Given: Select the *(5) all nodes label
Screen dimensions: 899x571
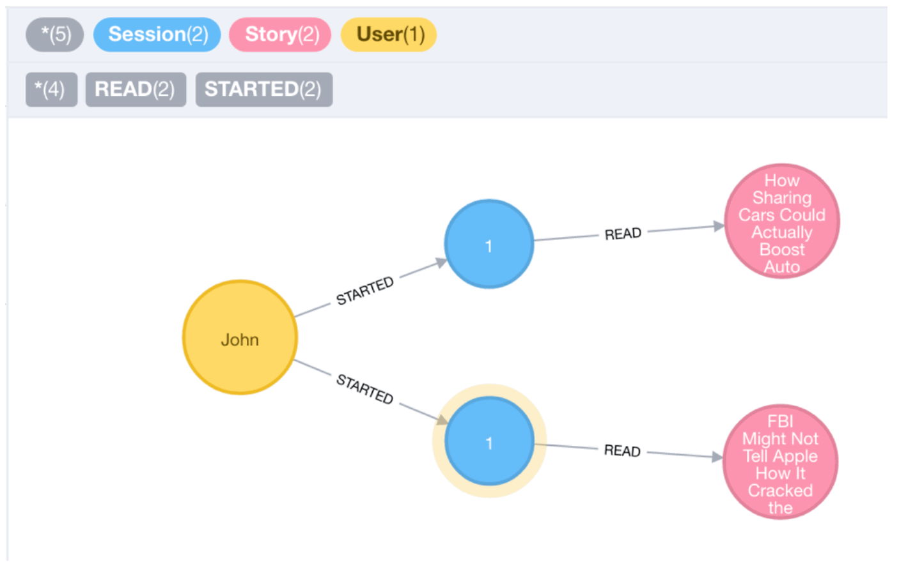Looking at the screenshot, I should click(x=55, y=34).
